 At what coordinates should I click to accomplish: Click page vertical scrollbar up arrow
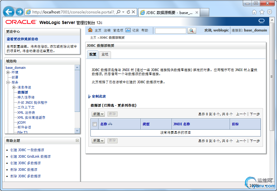272,20
